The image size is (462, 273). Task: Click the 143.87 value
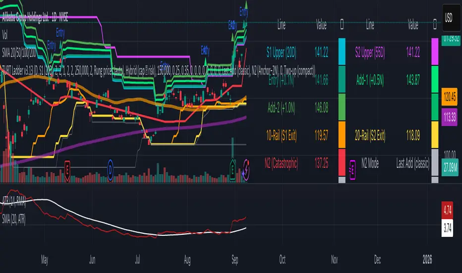[413, 80]
